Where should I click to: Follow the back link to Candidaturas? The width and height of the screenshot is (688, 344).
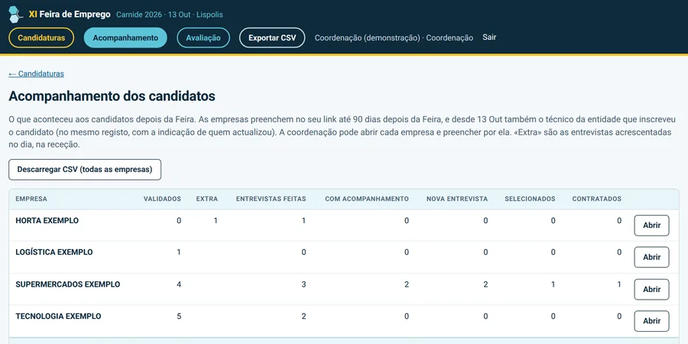(x=37, y=73)
